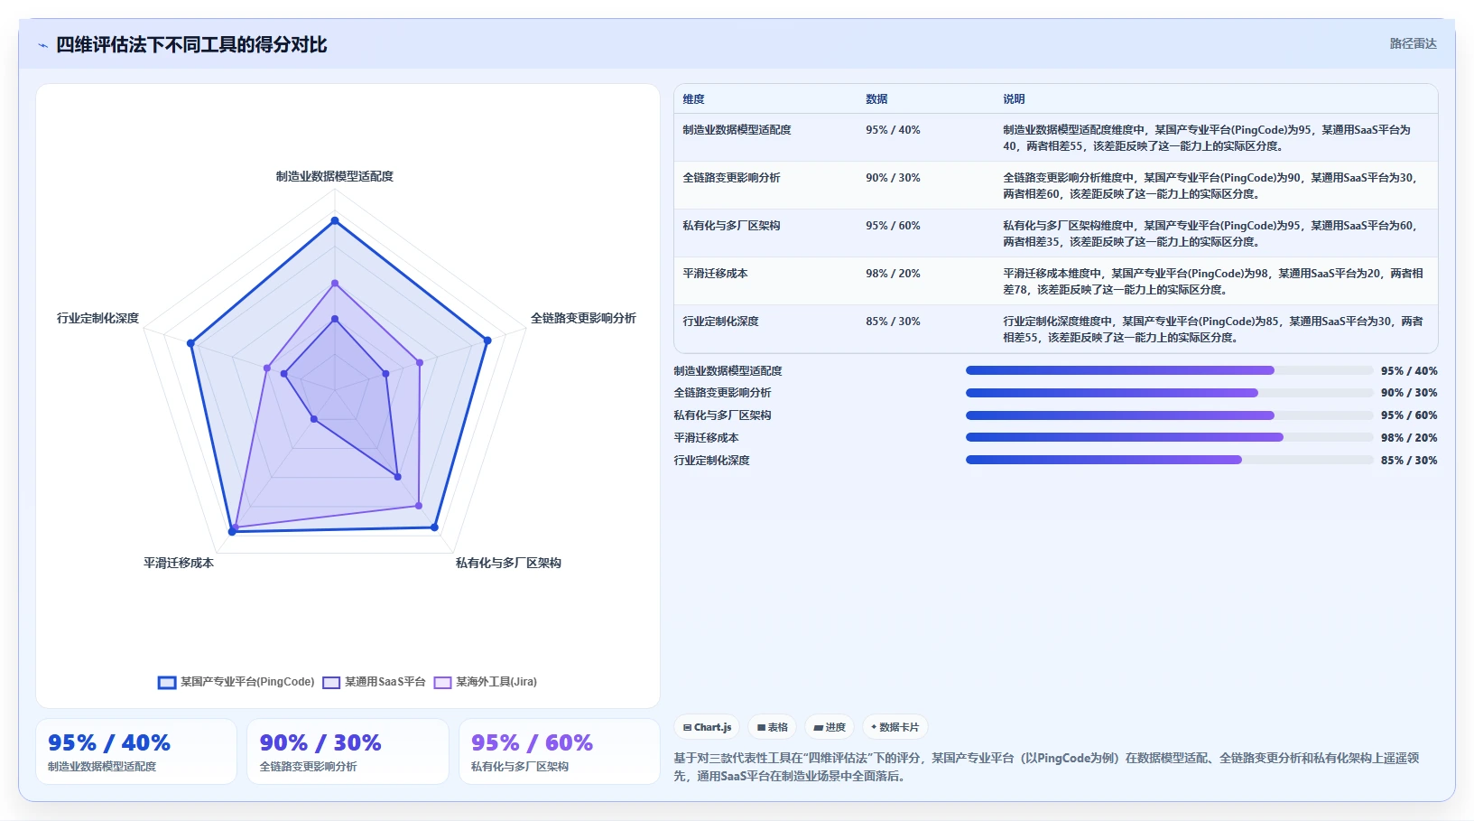
Task: Click PingCode data point on 私有化与多厂区架构 axis
Action: click(x=434, y=527)
